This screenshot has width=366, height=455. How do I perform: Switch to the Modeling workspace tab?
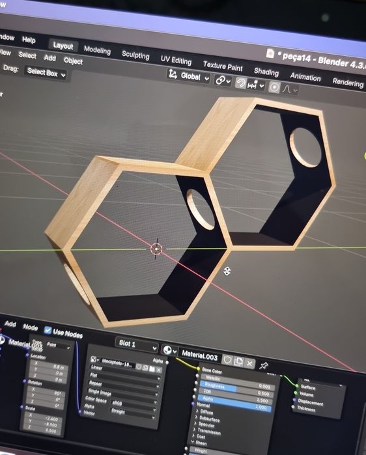tap(97, 50)
